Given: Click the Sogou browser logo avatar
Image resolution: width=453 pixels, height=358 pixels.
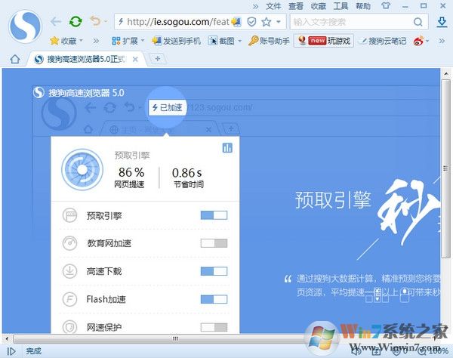Looking at the screenshot, I should click(25, 26).
